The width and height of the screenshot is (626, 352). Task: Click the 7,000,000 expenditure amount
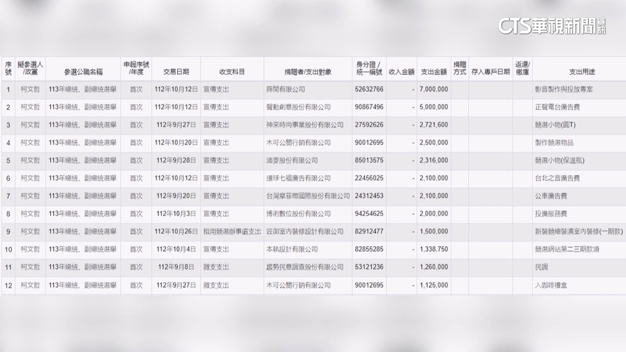click(x=434, y=89)
